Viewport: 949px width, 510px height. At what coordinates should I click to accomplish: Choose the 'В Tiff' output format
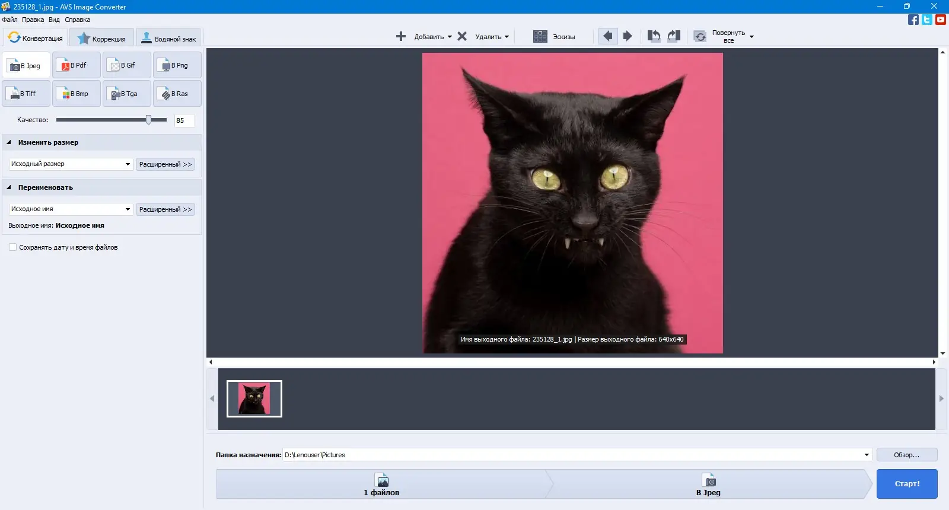(x=26, y=94)
